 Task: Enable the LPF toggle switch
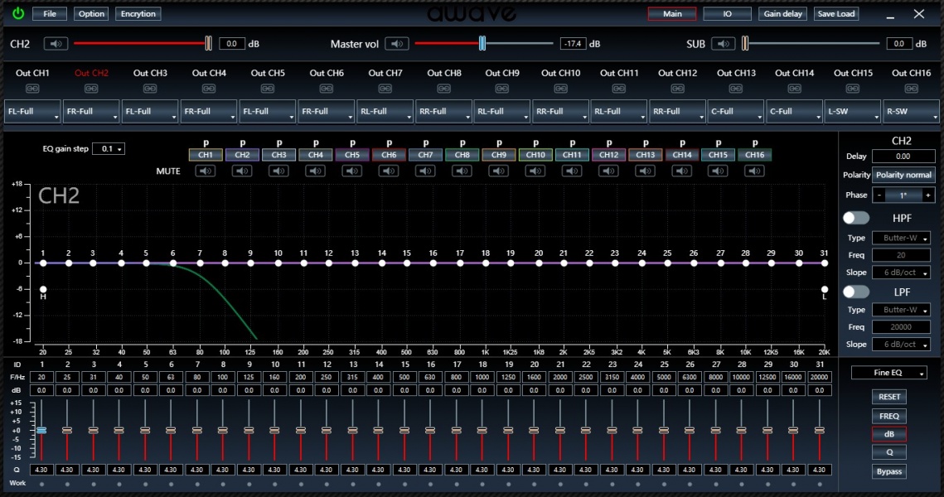point(855,292)
